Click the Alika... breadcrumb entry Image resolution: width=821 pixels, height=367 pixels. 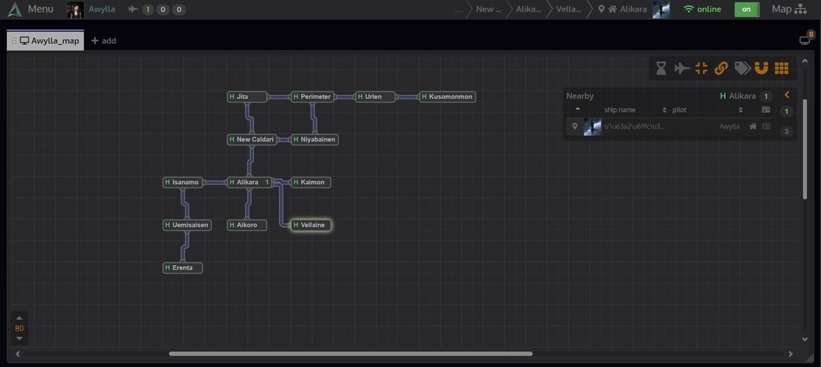(x=528, y=10)
